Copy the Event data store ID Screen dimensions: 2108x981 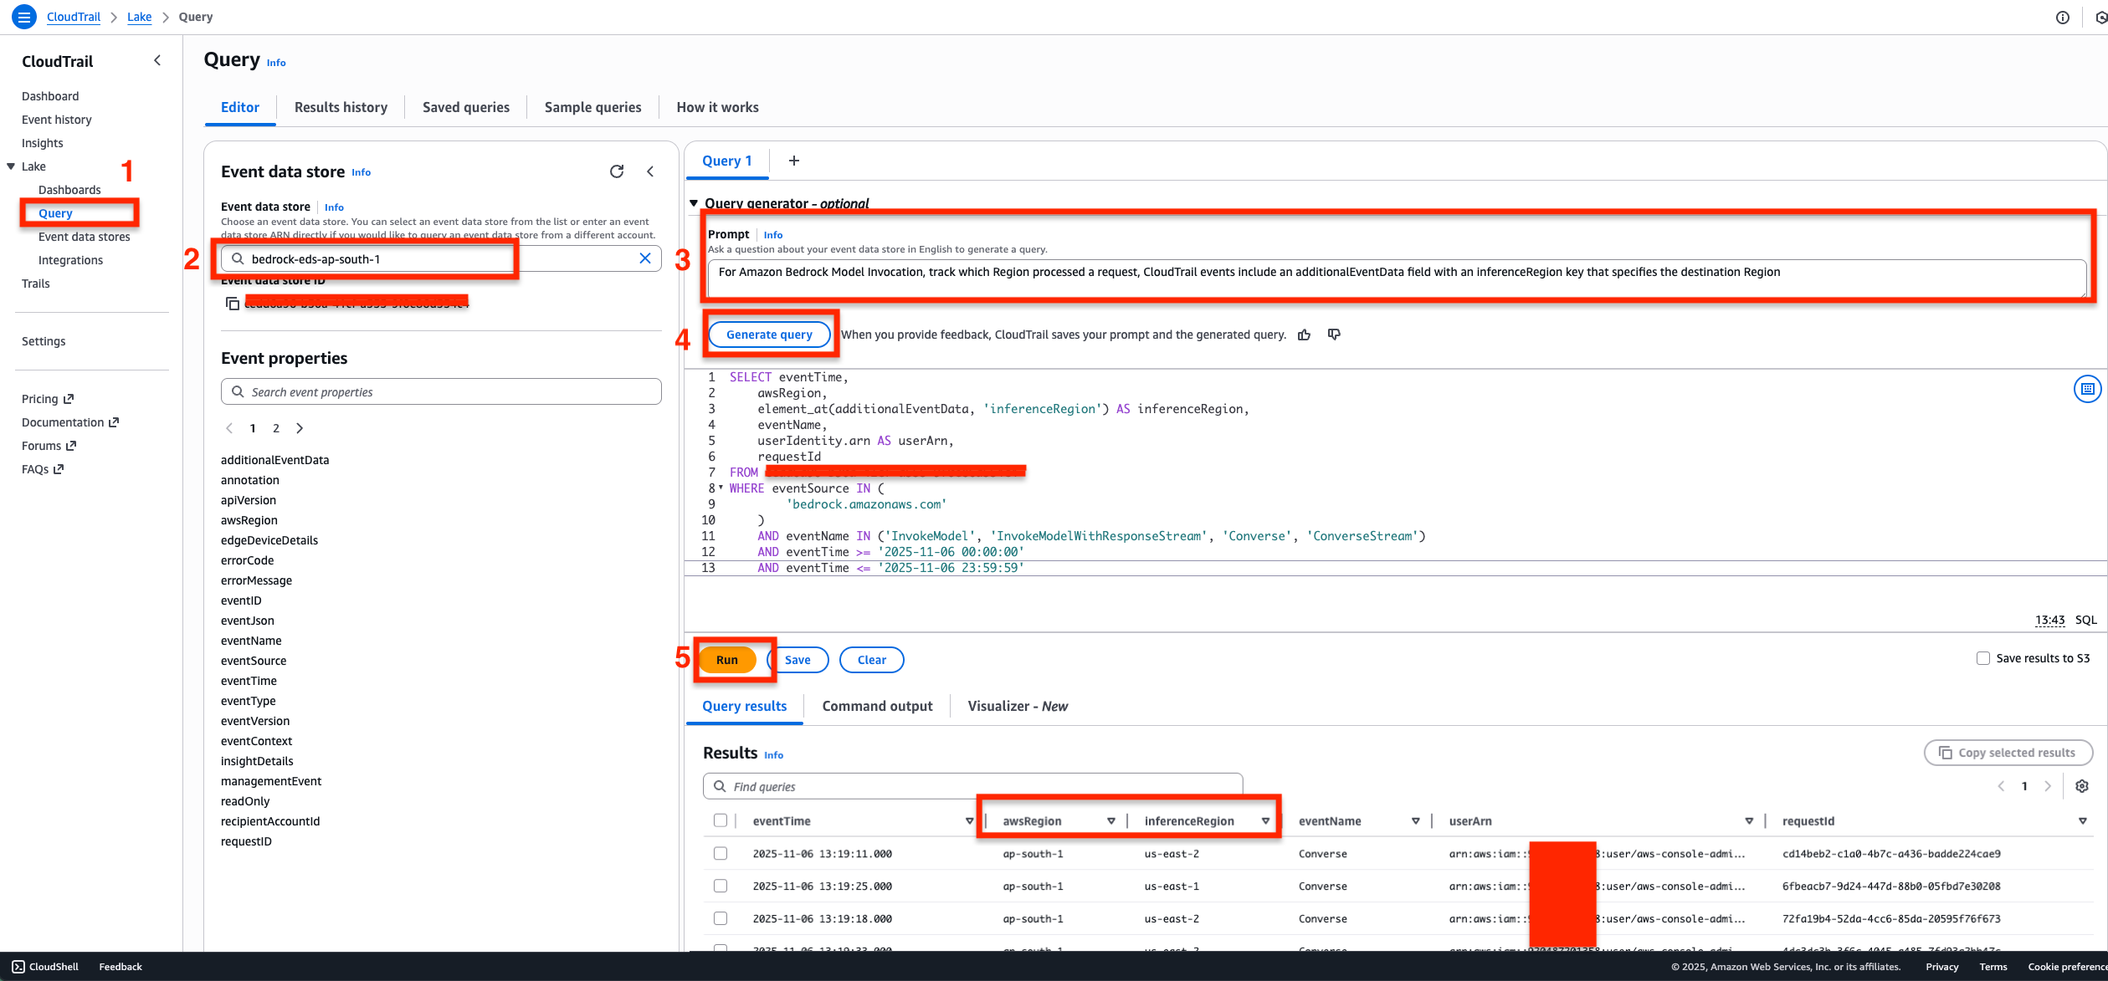click(x=233, y=304)
